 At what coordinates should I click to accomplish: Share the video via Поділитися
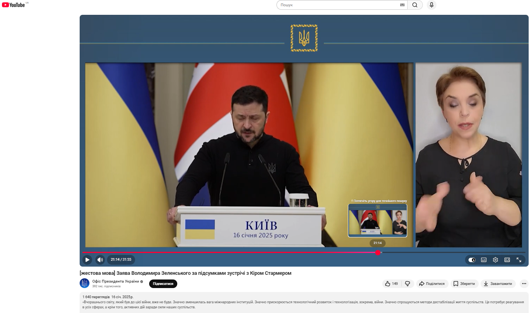432,284
